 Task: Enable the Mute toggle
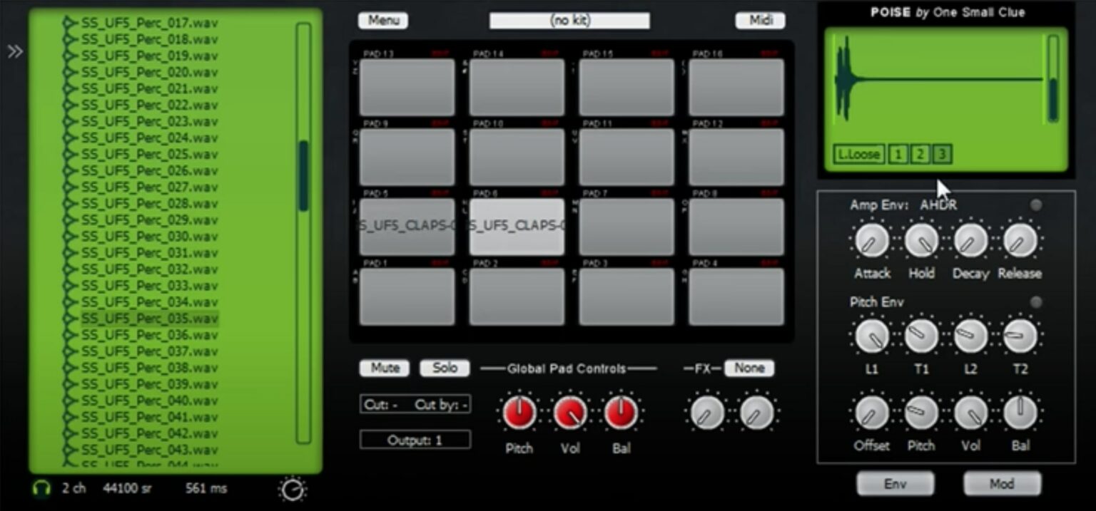tap(383, 368)
